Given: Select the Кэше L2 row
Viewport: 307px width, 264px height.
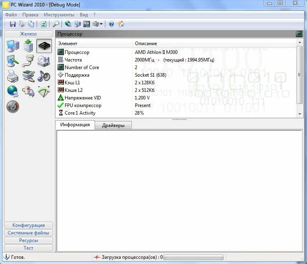Looking at the screenshot, I should [176, 90].
